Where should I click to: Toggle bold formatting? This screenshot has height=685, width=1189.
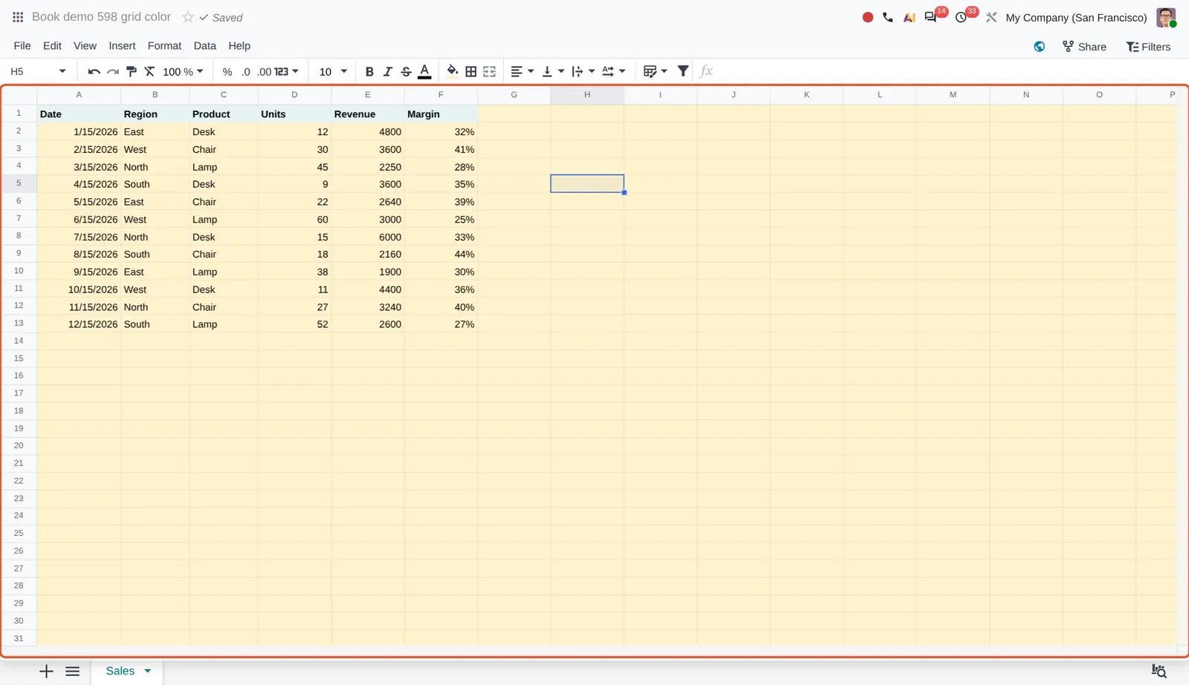pos(369,71)
